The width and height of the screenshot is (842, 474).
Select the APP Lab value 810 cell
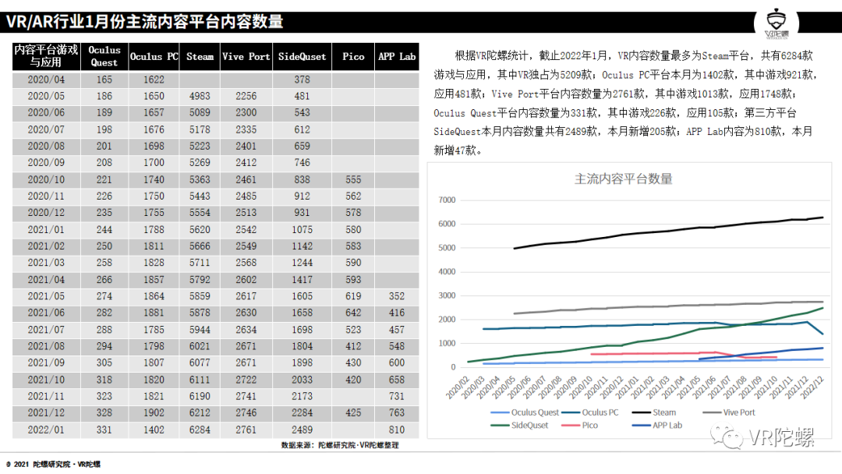click(x=397, y=430)
